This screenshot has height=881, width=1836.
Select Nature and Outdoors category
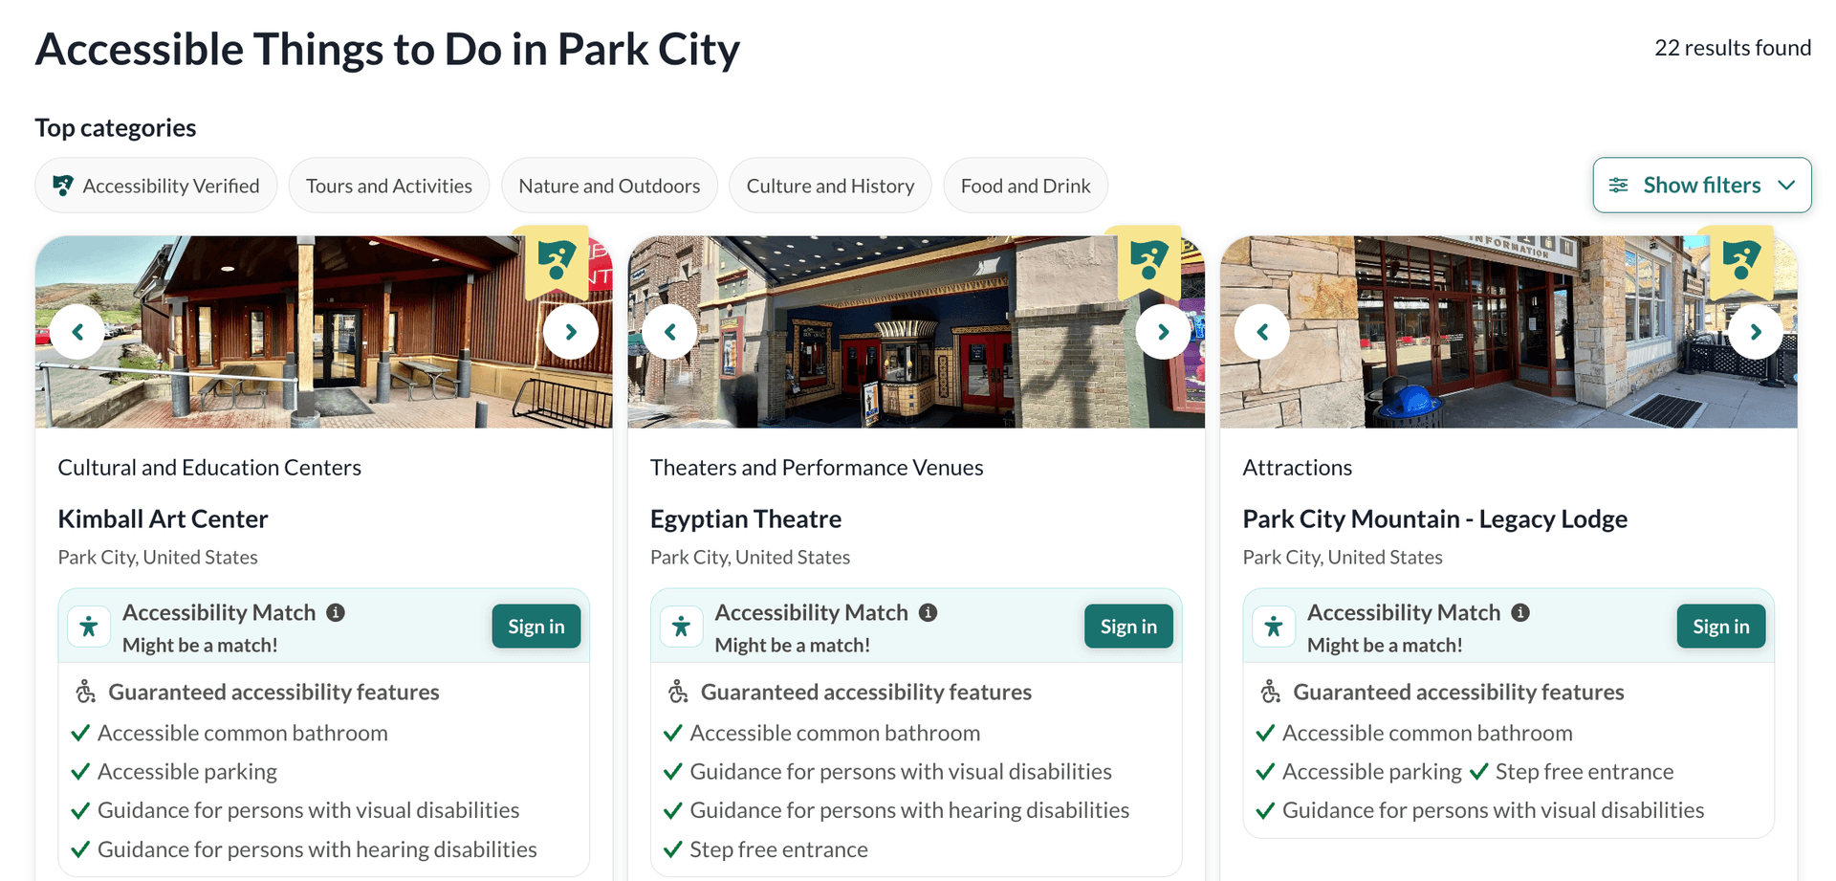point(609,186)
